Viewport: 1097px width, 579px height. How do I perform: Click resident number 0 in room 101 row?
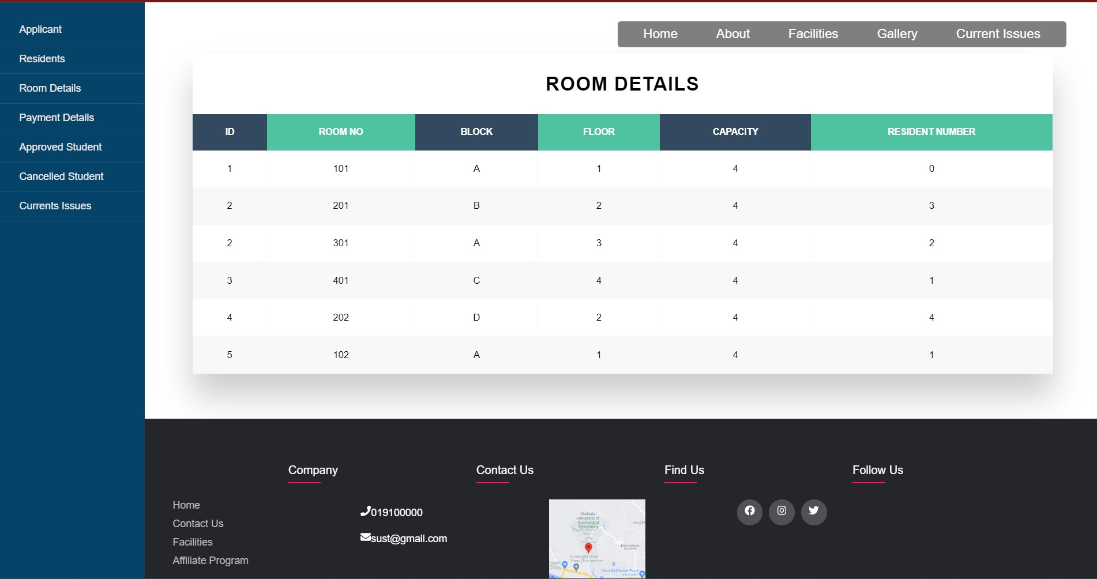tap(931, 169)
